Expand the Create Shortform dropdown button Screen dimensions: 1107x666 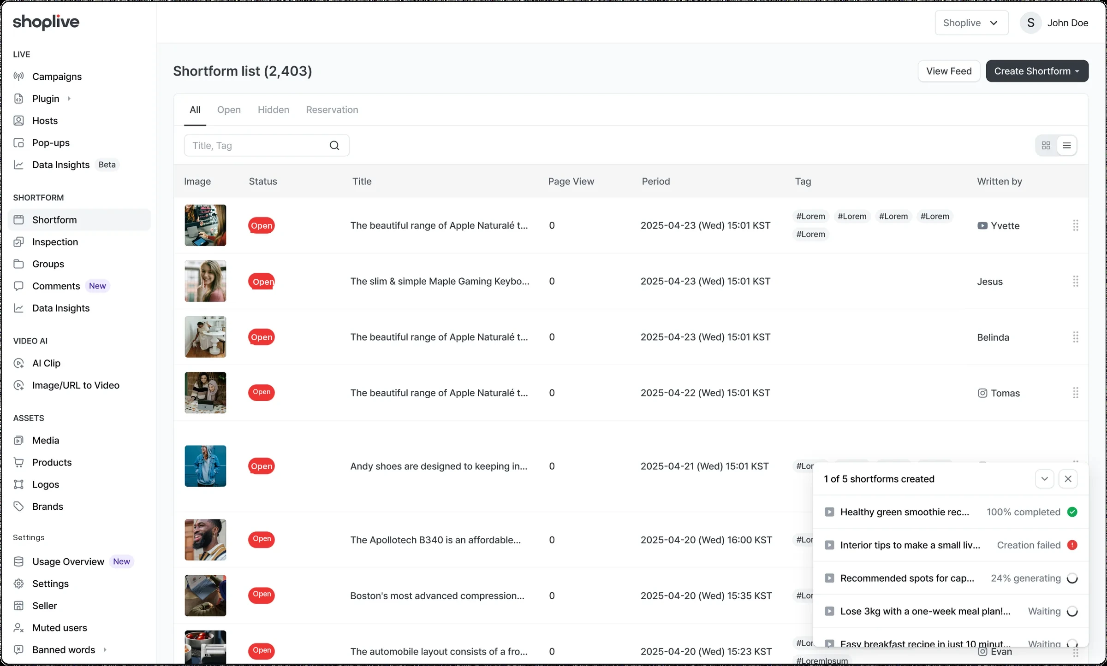1037,71
